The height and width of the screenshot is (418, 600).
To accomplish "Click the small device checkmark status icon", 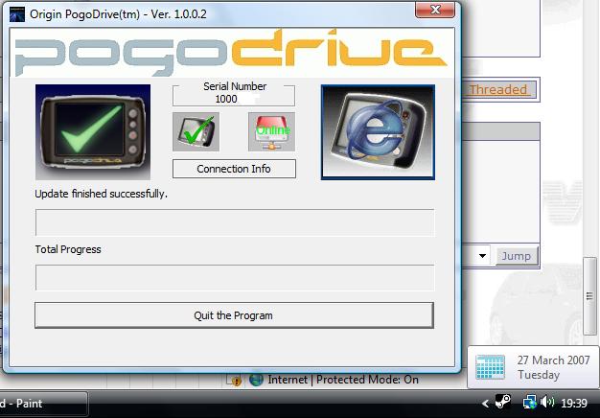I will point(196,131).
